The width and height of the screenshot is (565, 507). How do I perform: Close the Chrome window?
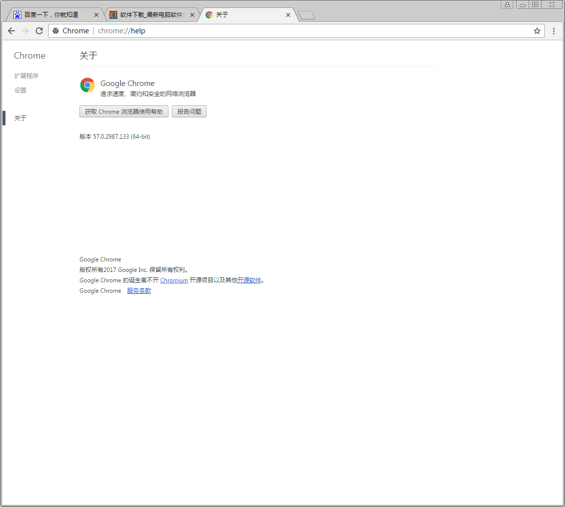pyautogui.click(x=552, y=4)
